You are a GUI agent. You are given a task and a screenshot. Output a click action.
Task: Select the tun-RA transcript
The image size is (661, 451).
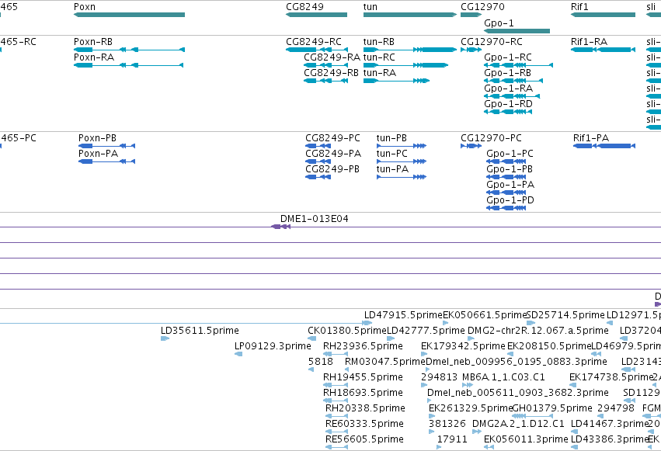point(396,81)
